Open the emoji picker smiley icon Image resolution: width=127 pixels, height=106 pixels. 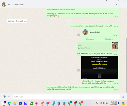pos(4,97)
